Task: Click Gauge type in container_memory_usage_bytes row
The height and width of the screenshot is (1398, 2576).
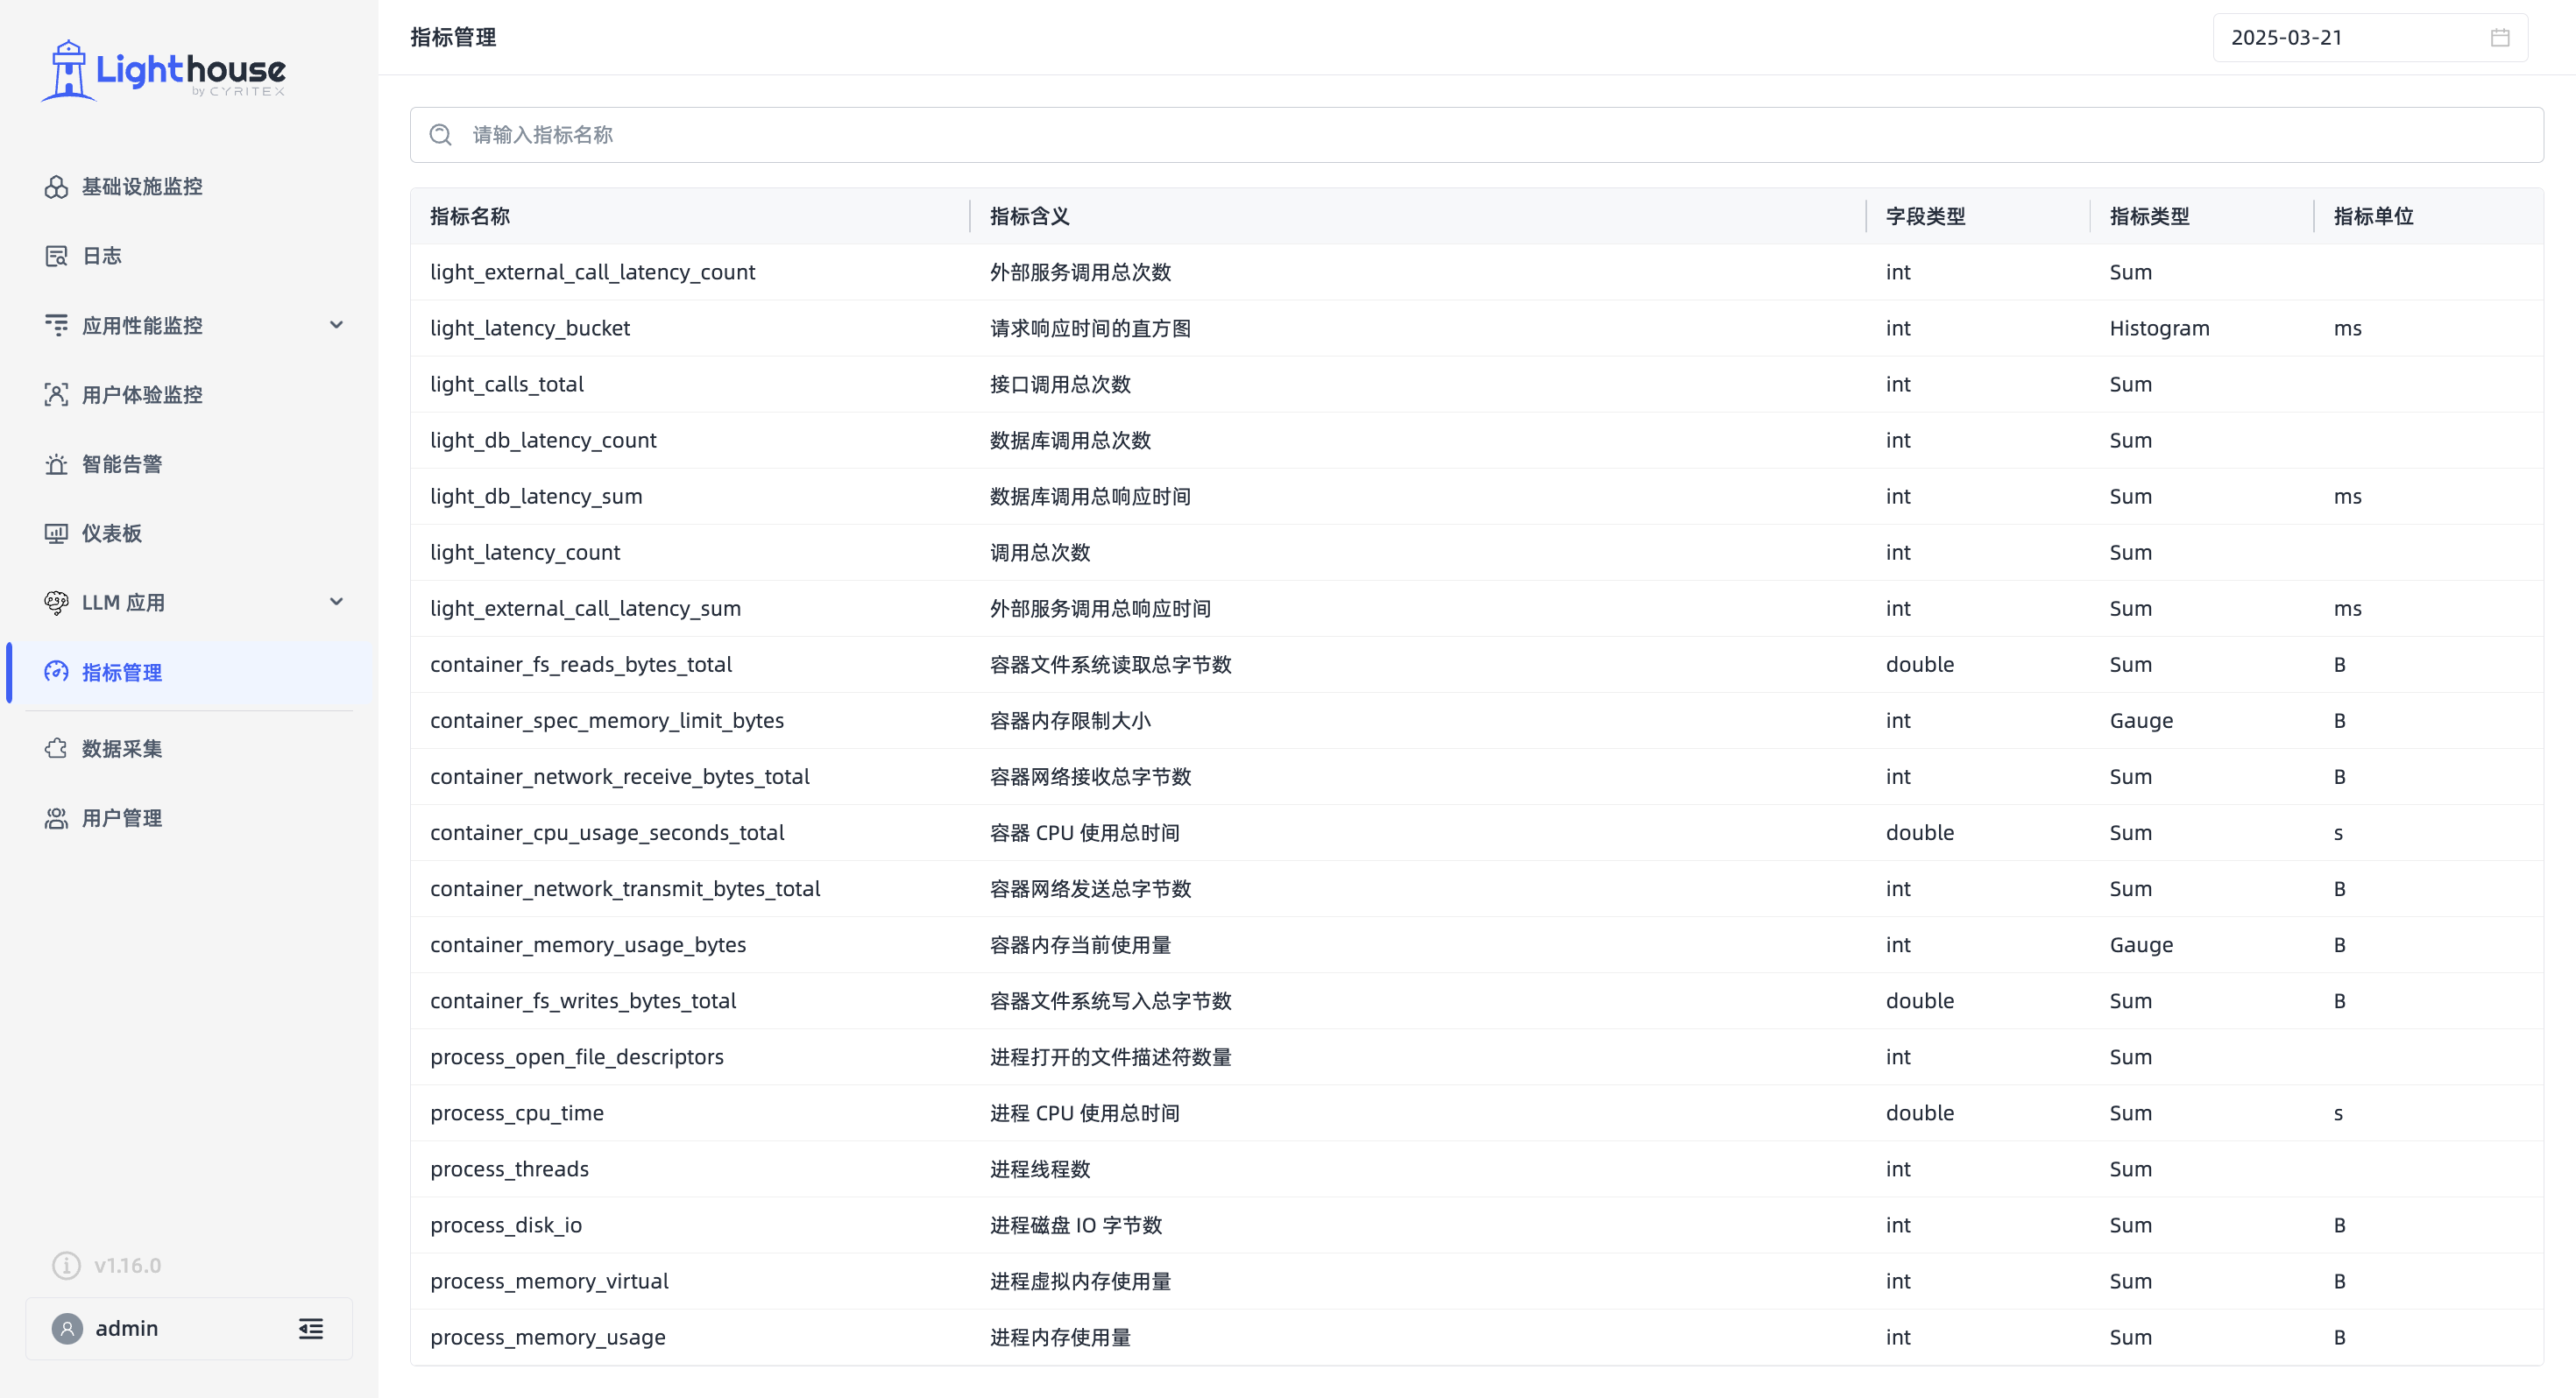Action: point(2141,944)
